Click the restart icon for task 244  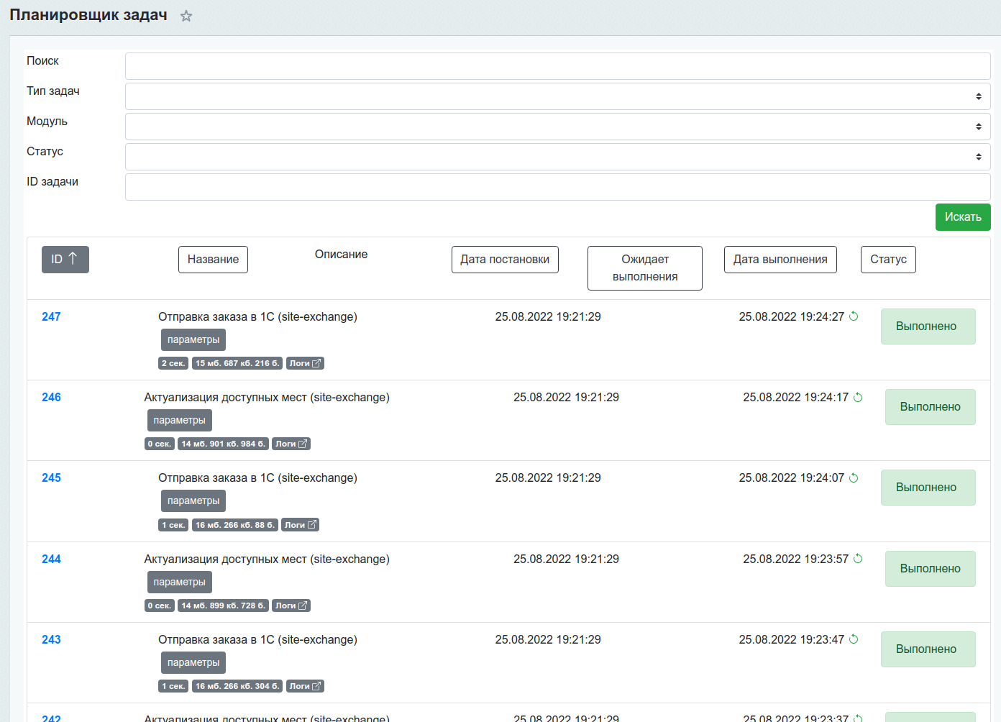[858, 559]
